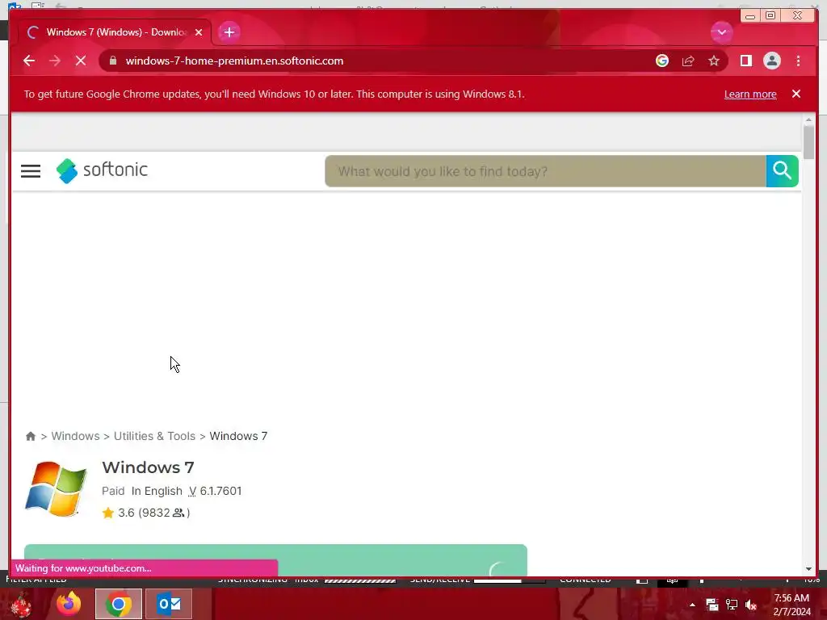827x620 pixels.
Task: Close the Windows 7 download tab
Action: point(199,32)
